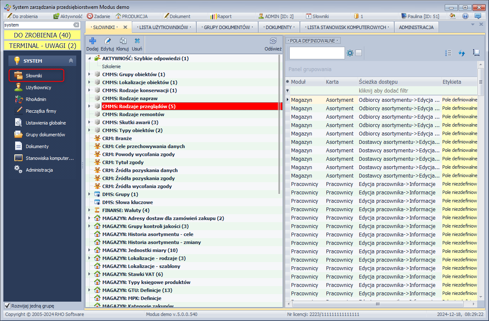Switch to the Lista użytkowników tab
This screenshot has width=489, height=321.
(163, 27)
